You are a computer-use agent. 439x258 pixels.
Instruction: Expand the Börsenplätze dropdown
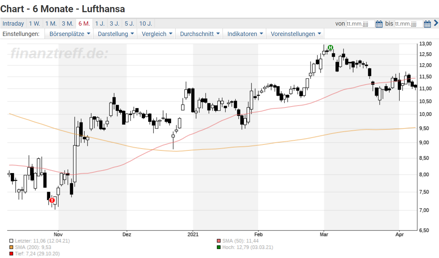pyautogui.click(x=70, y=34)
